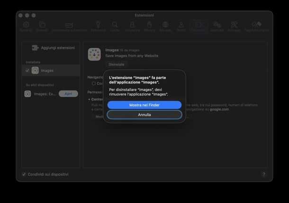289x203 pixels.
Task: Click Aggiungi estensioni in the sidebar
Action: (53, 48)
